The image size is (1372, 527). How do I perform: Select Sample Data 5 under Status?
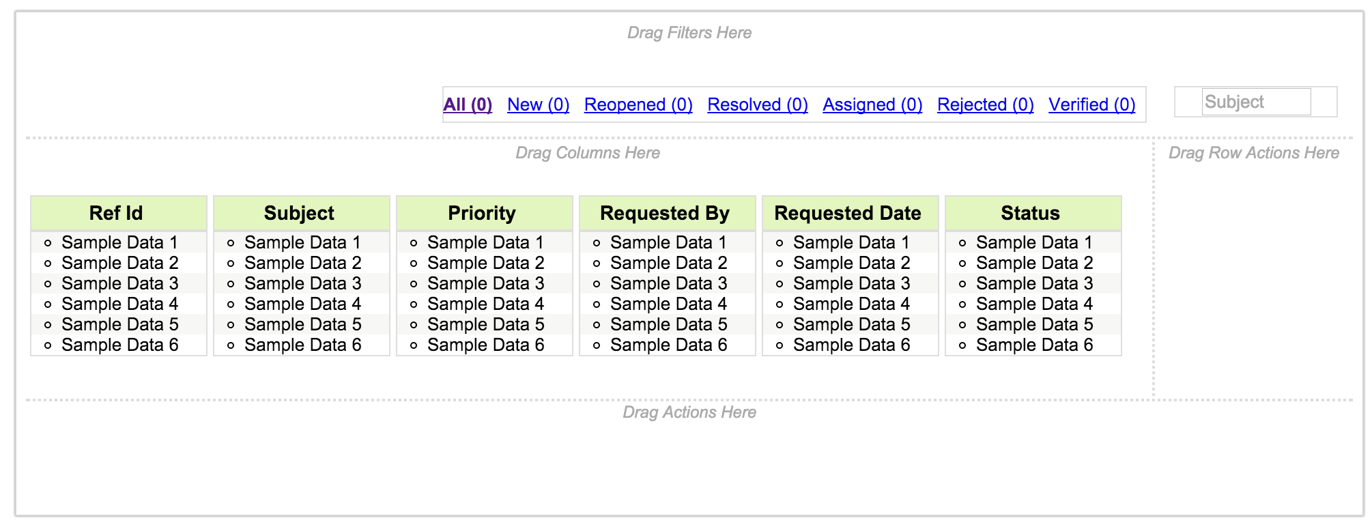[1034, 324]
